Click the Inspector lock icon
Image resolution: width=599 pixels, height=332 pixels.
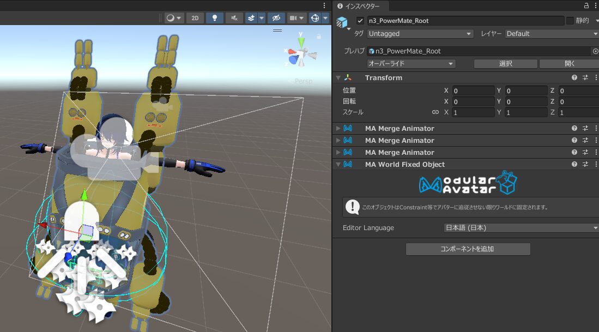coord(586,6)
